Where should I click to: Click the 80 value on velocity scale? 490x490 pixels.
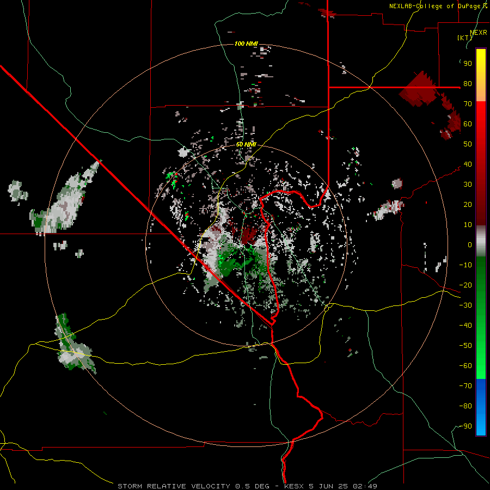click(x=468, y=84)
